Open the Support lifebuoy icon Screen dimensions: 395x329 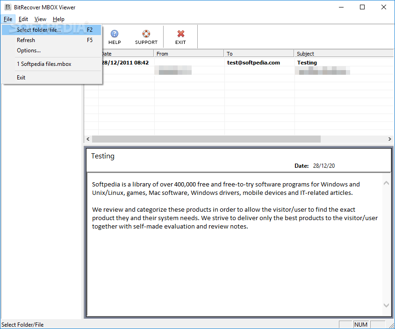coord(146,37)
